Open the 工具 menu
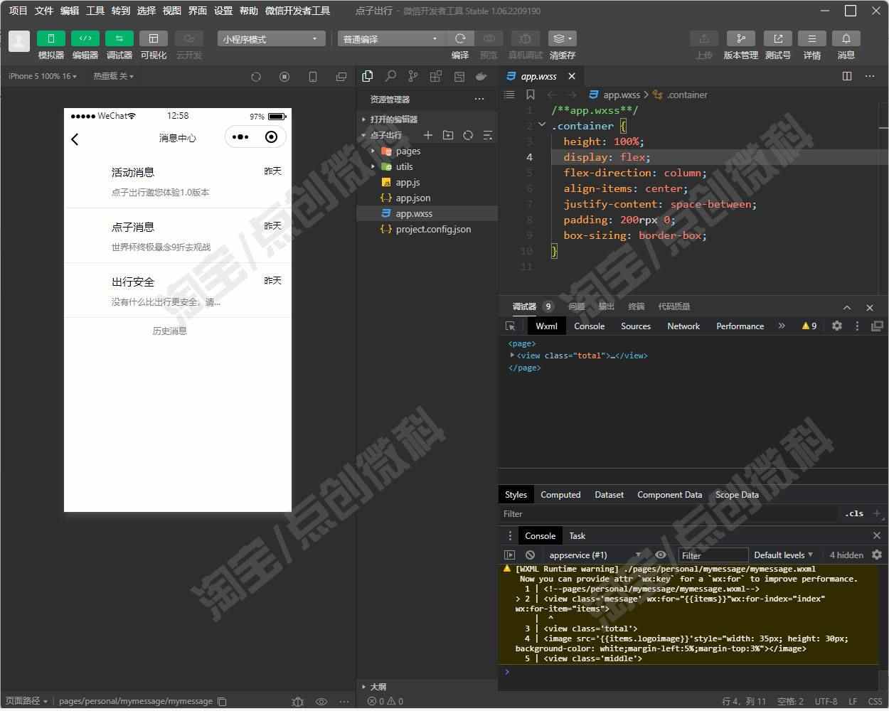This screenshot has width=889, height=711. pos(95,11)
